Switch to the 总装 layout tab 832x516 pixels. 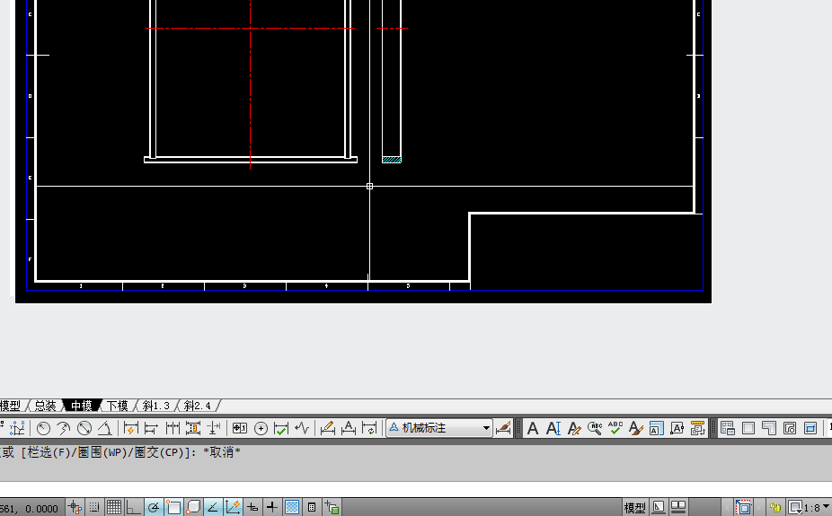[45, 406]
